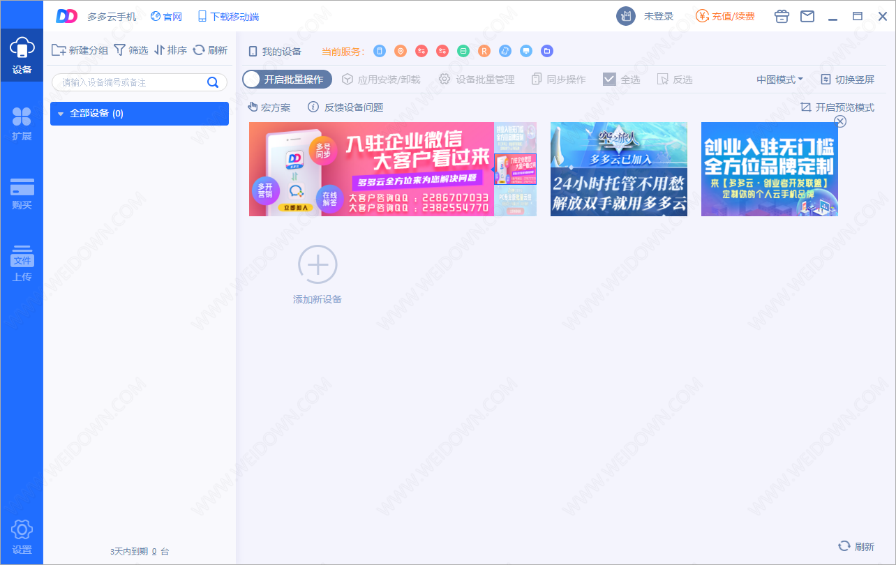The width and height of the screenshot is (896, 565).
Task: Open the 购买 sidebar section
Action: 22,194
